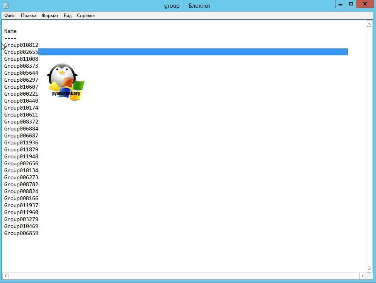Click the line Group010469
Viewport: 376px width, 283px height.
click(x=21, y=226)
